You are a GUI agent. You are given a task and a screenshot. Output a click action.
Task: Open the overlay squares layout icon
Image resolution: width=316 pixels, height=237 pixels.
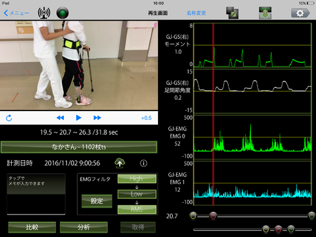pyautogui.click(x=232, y=13)
